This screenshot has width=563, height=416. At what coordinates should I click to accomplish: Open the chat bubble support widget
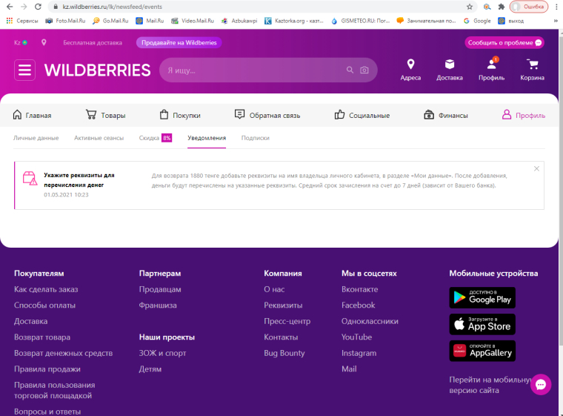tap(541, 385)
